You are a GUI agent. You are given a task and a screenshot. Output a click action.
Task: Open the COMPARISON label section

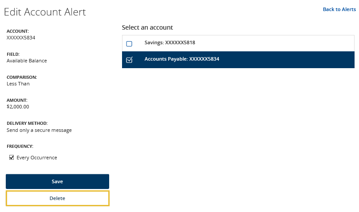(22, 77)
